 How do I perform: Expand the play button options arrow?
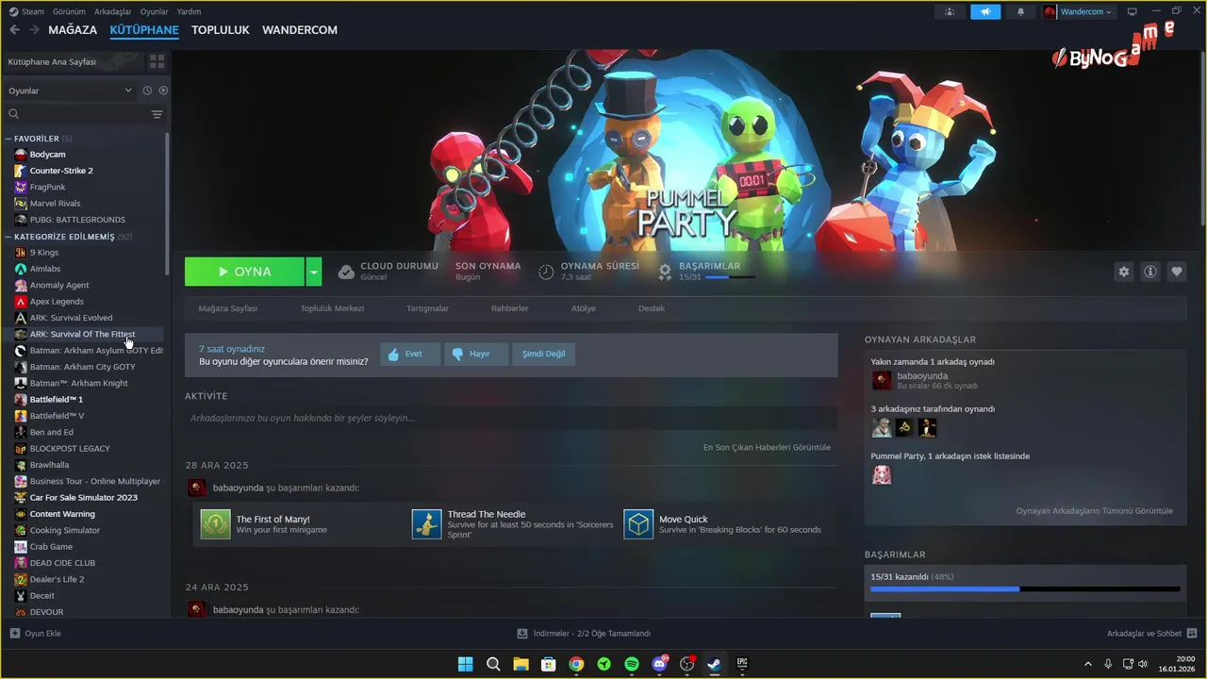pyautogui.click(x=314, y=272)
